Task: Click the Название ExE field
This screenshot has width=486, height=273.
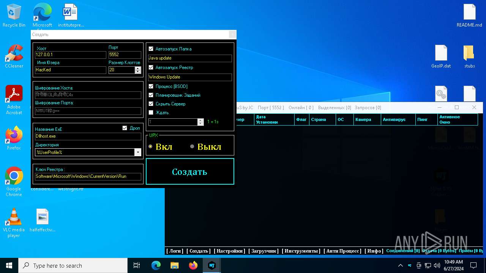Action: (88, 136)
